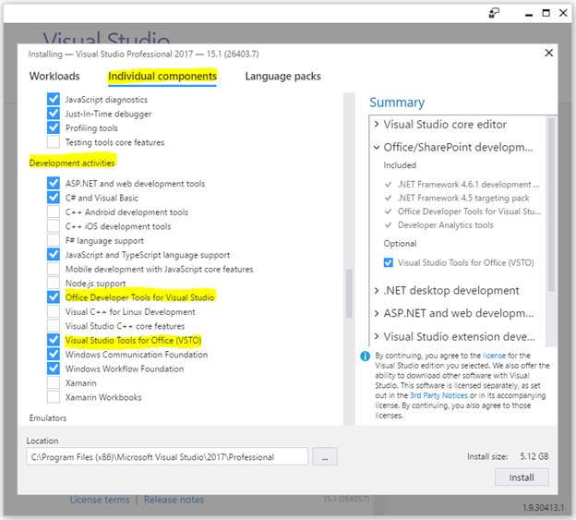Expand ASP.NET and web development summary
The width and height of the screenshot is (576, 520).
coord(377,313)
